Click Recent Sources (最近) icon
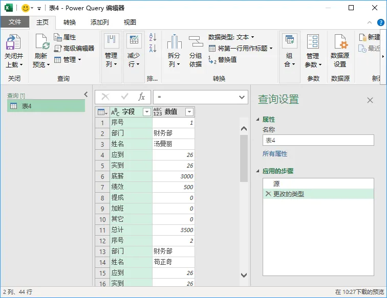The width and height of the screenshot is (387, 298). (x=362, y=49)
